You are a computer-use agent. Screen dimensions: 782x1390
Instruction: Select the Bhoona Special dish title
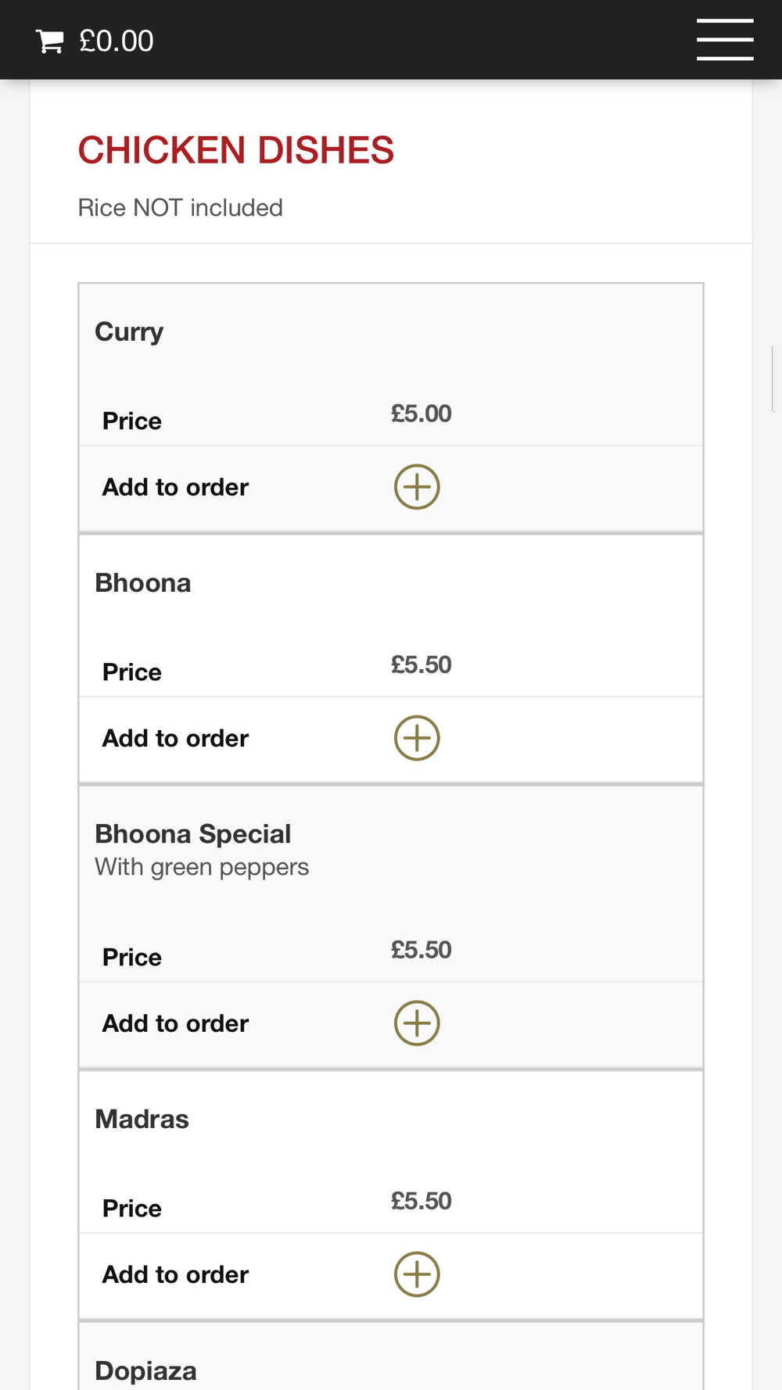[x=193, y=834]
